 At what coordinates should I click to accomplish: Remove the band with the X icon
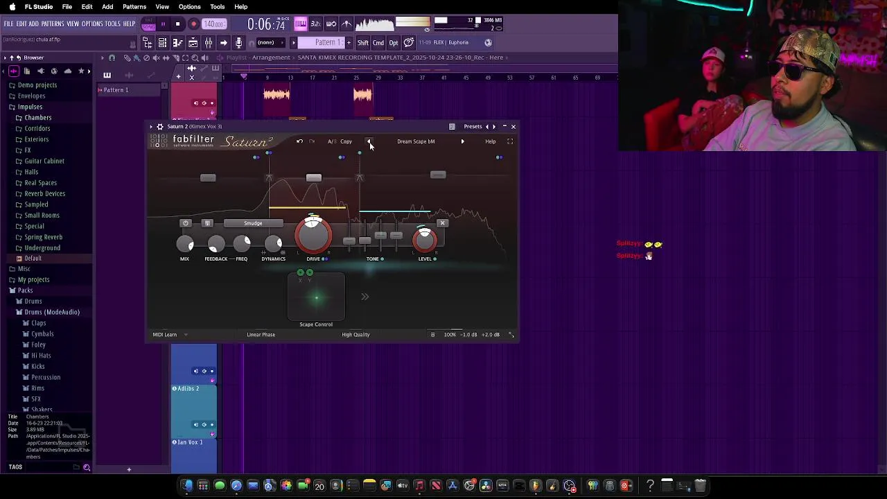(442, 223)
